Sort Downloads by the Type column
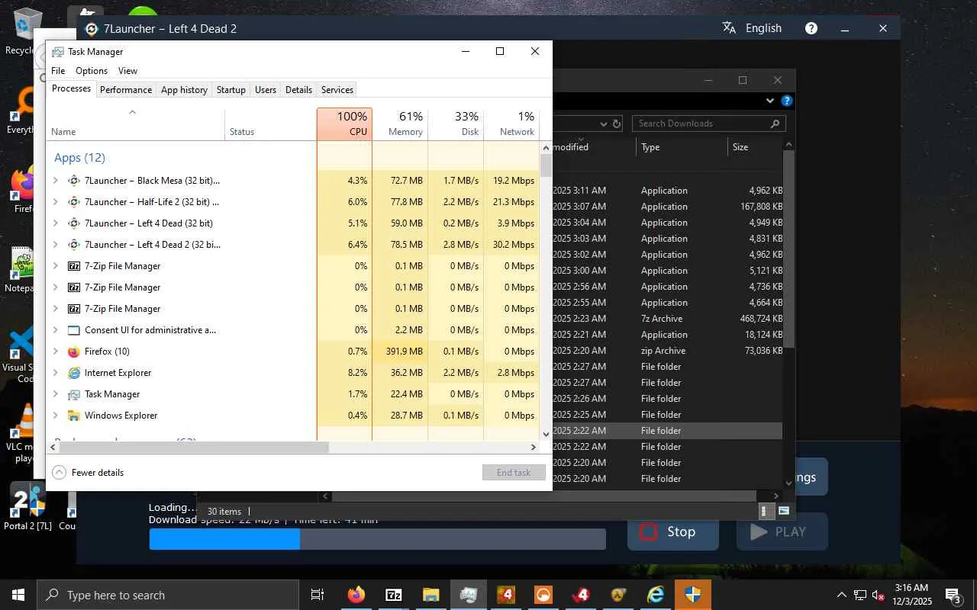977x610 pixels. click(x=680, y=147)
